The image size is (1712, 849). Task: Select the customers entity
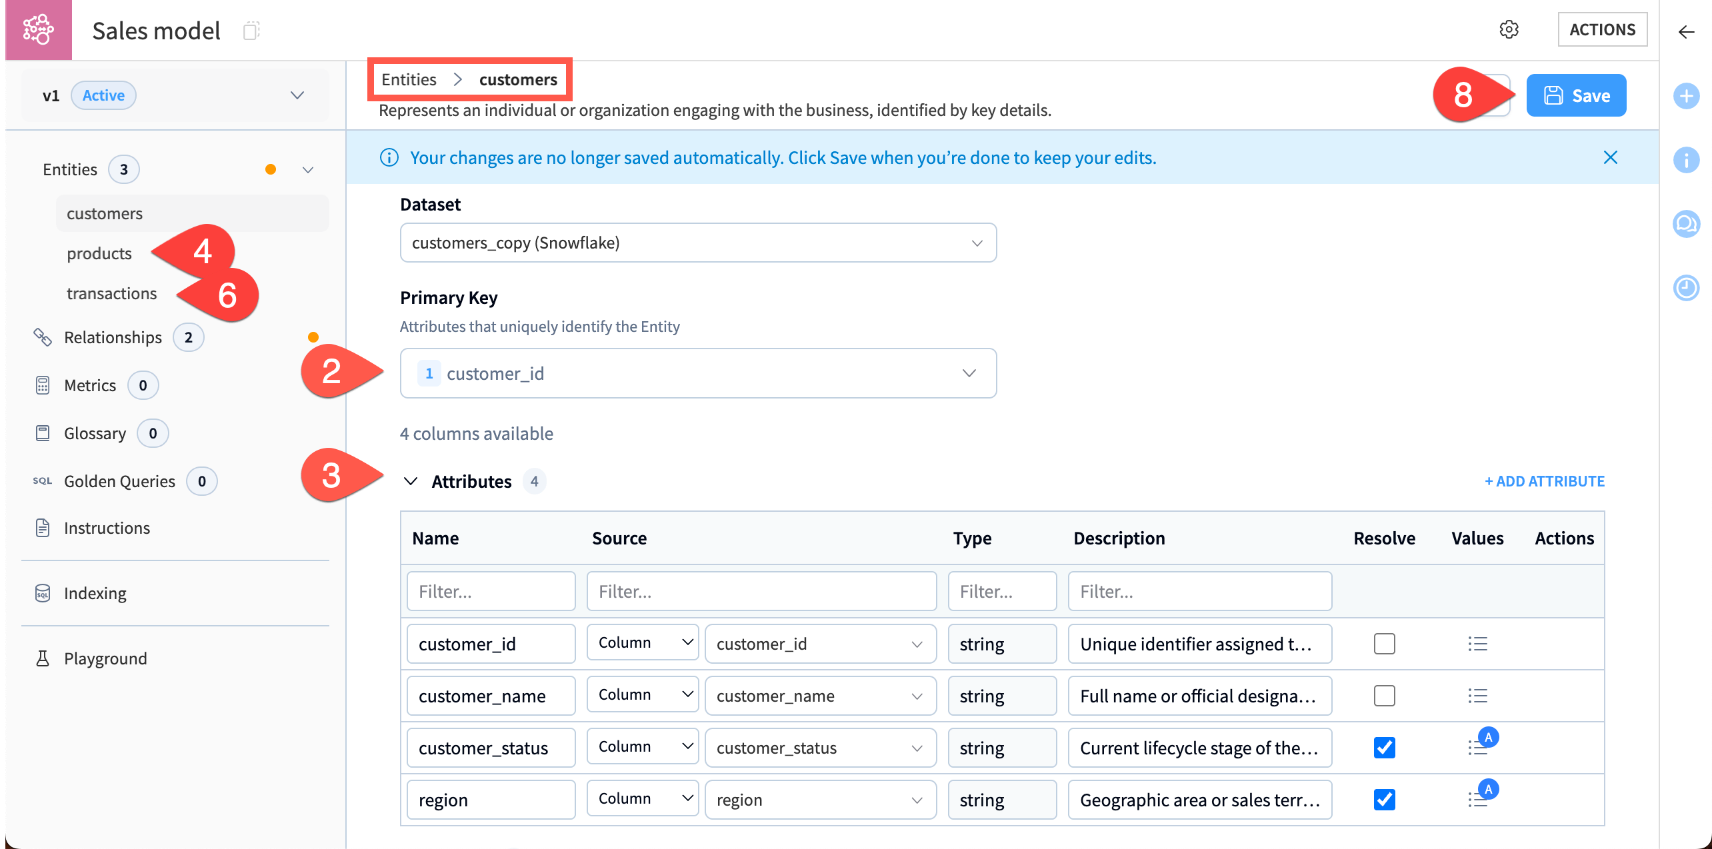(x=192, y=213)
